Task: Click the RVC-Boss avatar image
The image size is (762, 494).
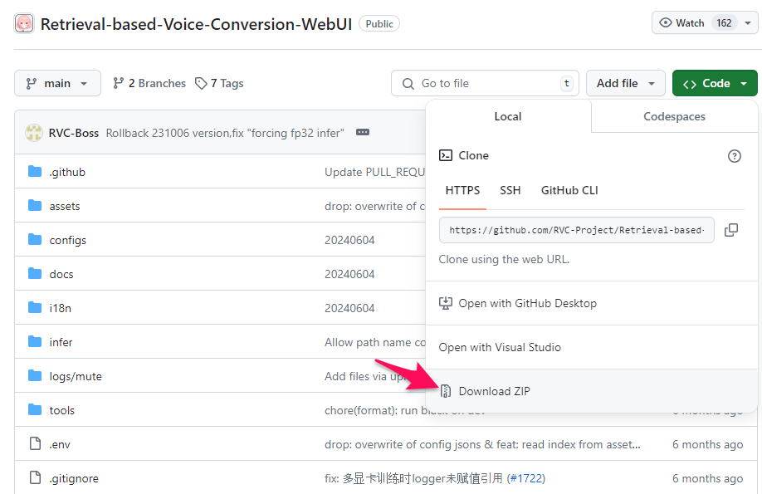Action: 33,133
